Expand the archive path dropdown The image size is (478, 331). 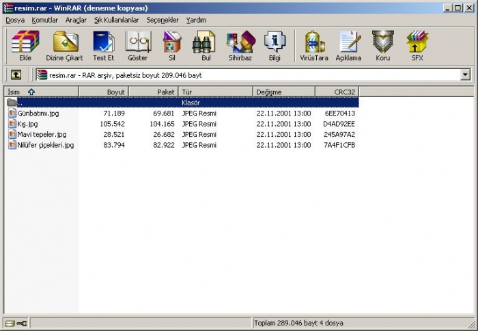466,75
